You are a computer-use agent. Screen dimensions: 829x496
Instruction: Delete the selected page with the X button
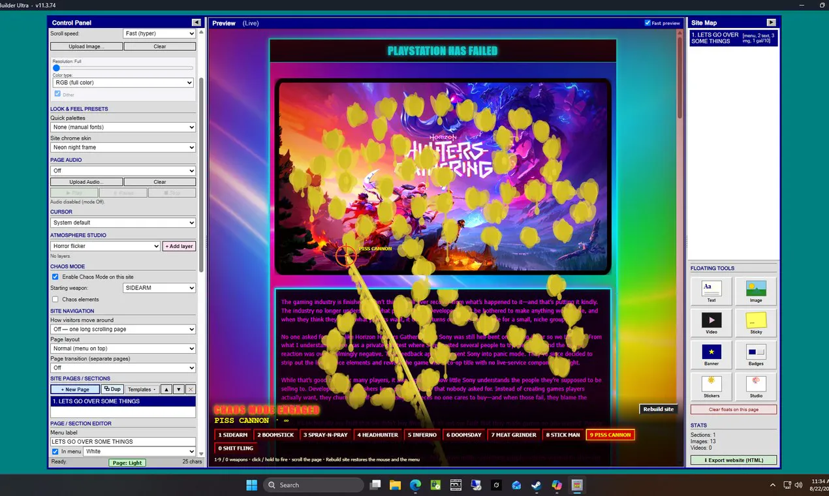pyautogui.click(x=191, y=390)
